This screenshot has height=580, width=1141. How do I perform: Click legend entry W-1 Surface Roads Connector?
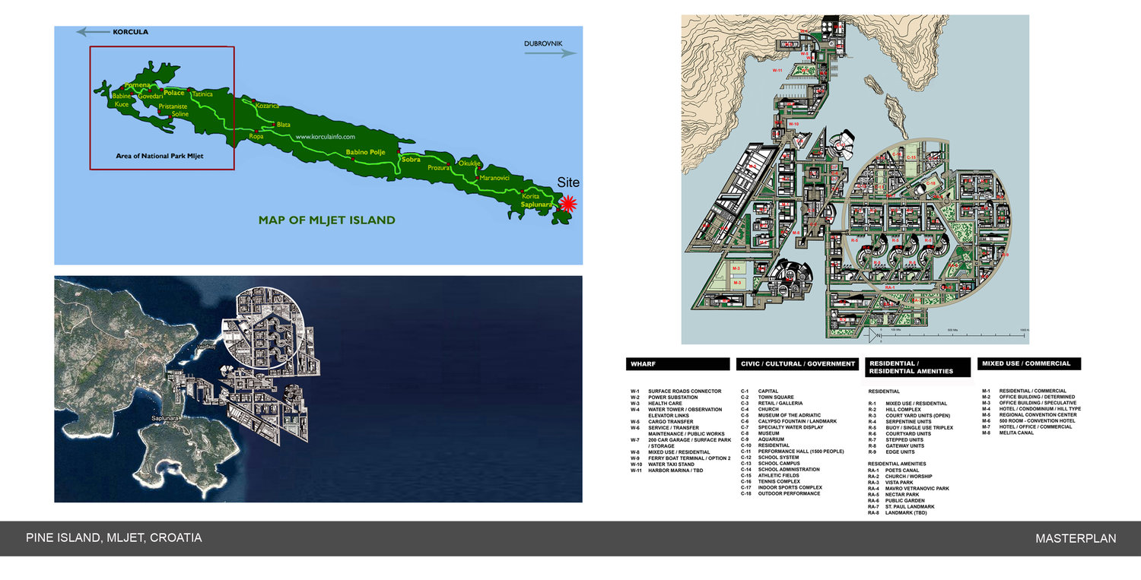point(675,391)
